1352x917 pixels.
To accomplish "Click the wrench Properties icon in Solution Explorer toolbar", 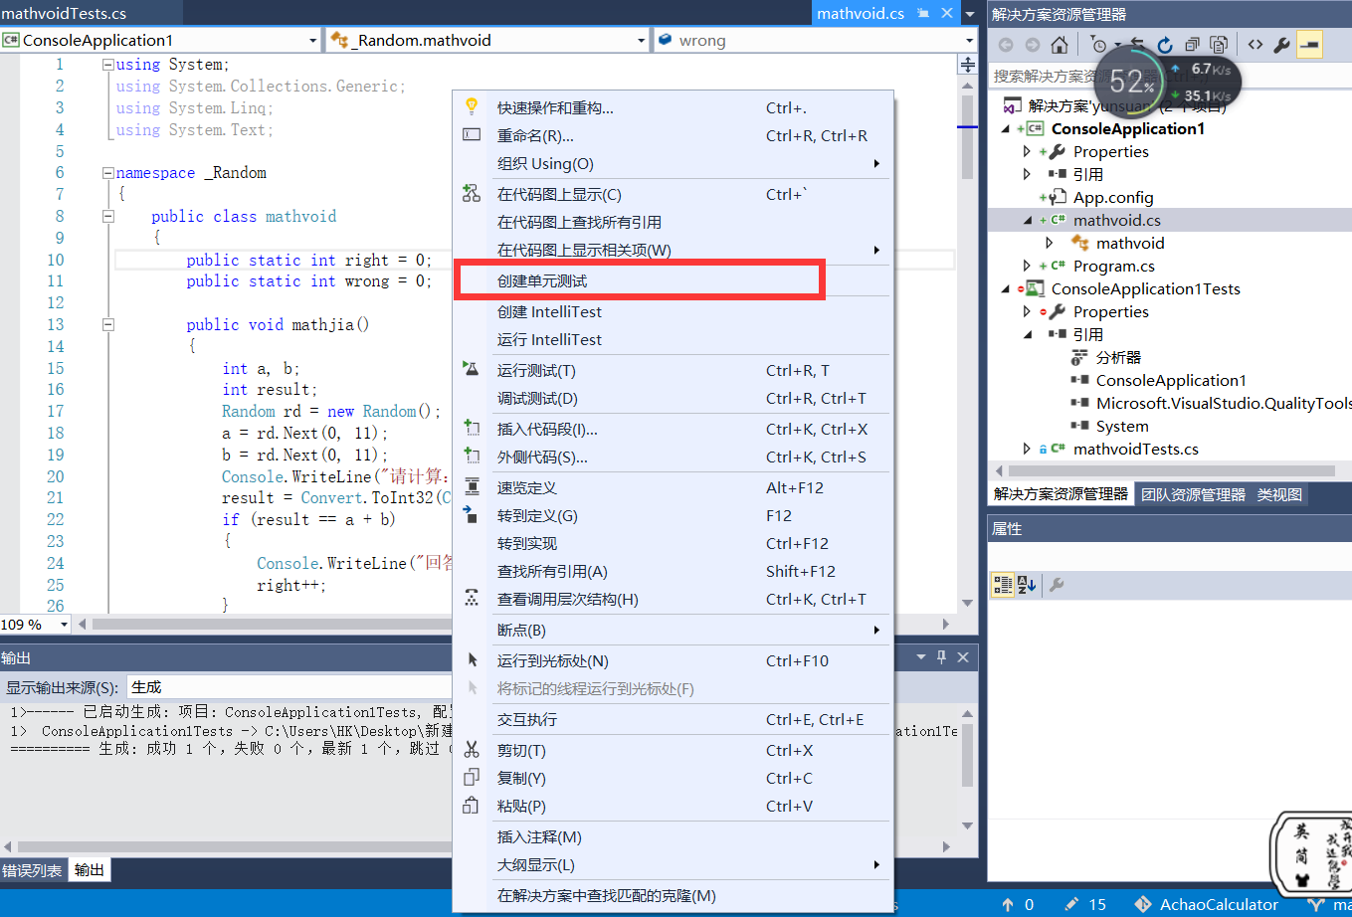I will point(1282,45).
